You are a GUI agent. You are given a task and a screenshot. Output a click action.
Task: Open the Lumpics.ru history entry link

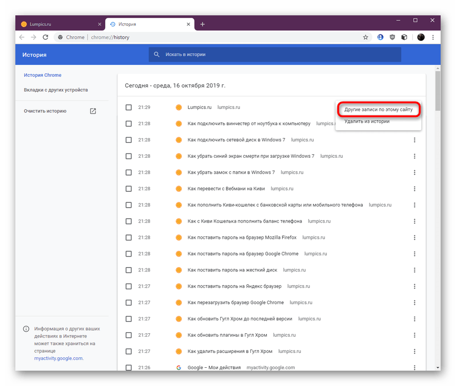pos(200,107)
